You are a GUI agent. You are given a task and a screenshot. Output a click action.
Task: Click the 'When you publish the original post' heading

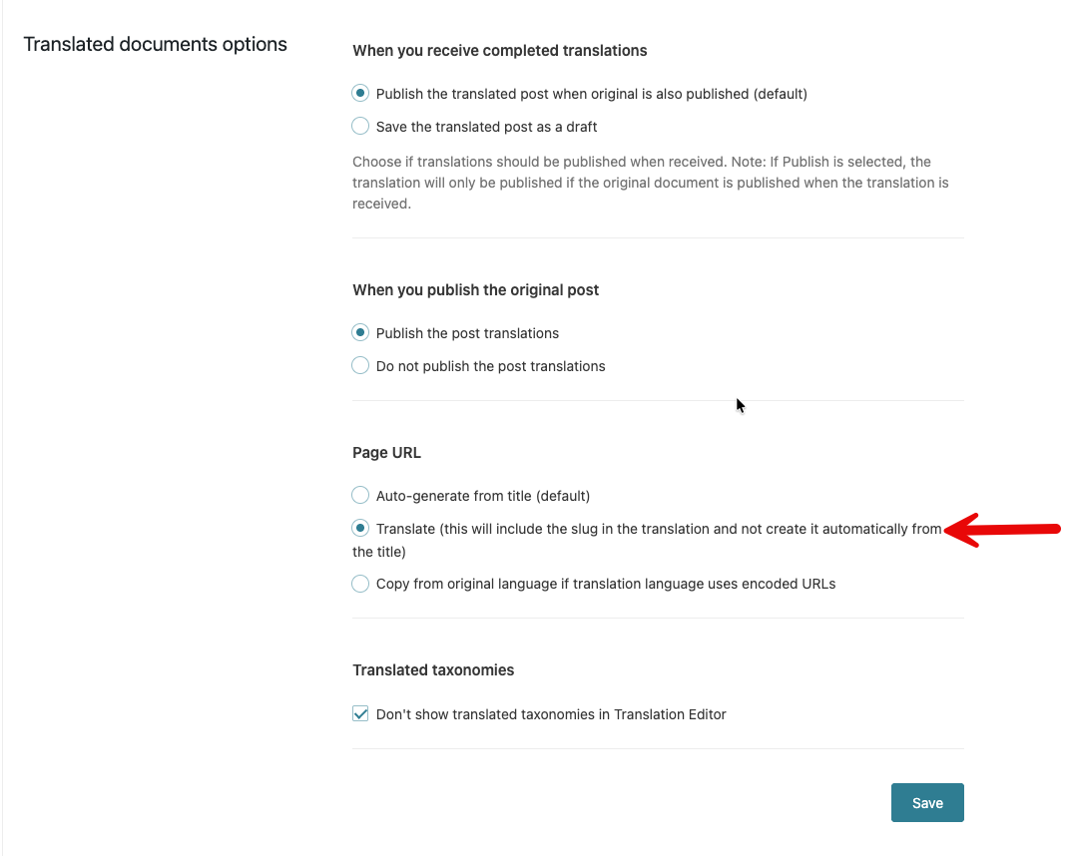475,290
